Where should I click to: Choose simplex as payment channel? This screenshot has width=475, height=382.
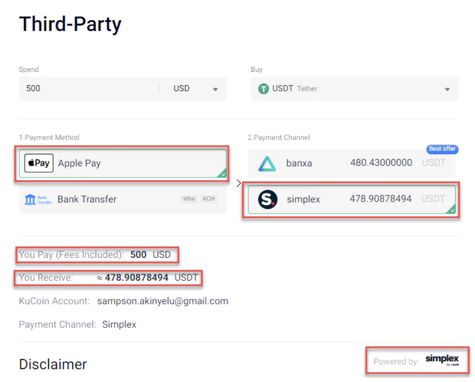[x=351, y=199]
